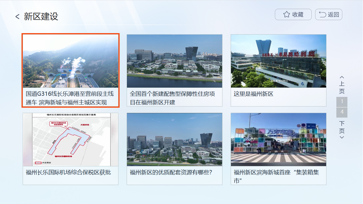This screenshot has height=204, width=363.
Task: Click the upward chevron above 上页
Action: click(x=342, y=76)
